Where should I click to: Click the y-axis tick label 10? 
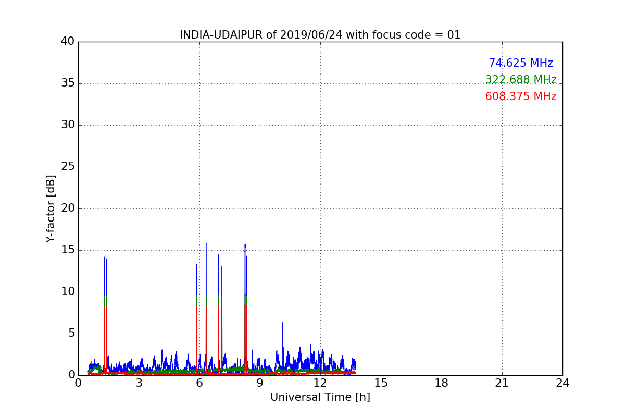pyautogui.click(x=68, y=292)
